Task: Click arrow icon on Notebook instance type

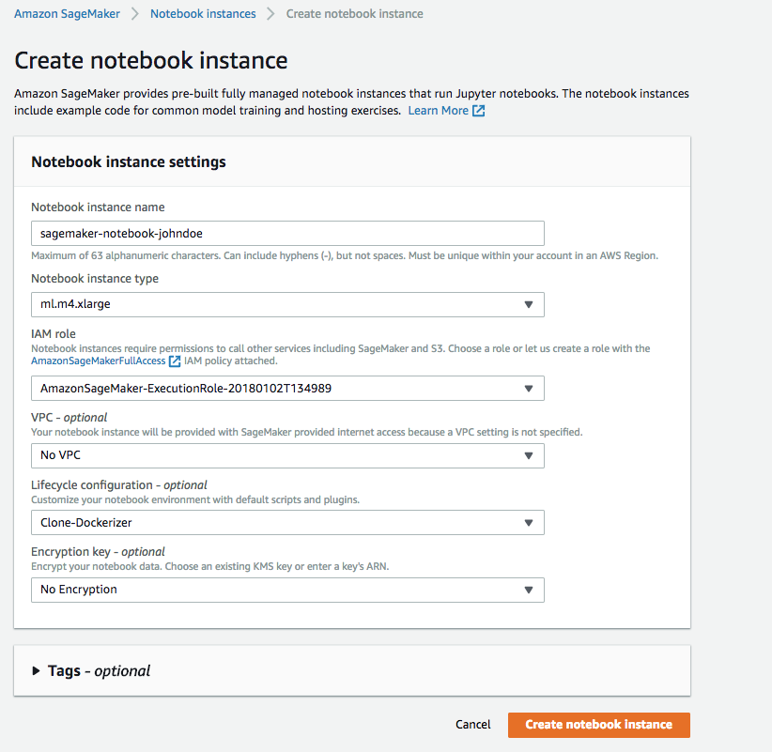Action: pyautogui.click(x=529, y=304)
